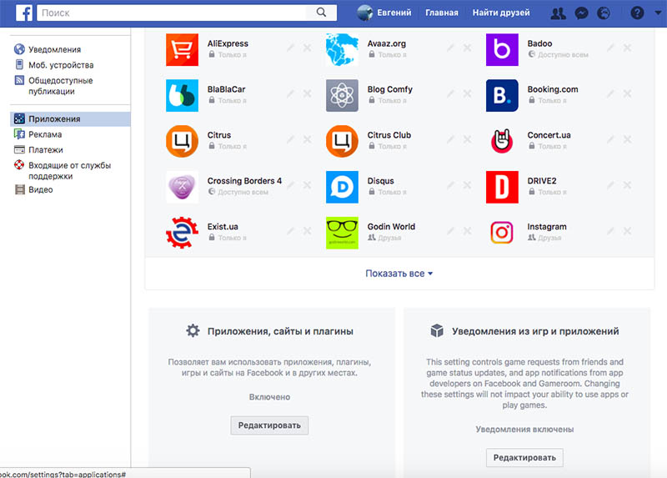Remove Exist.ua app with X icon
Viewport: 667px width, 478px height.
point(307,231)
